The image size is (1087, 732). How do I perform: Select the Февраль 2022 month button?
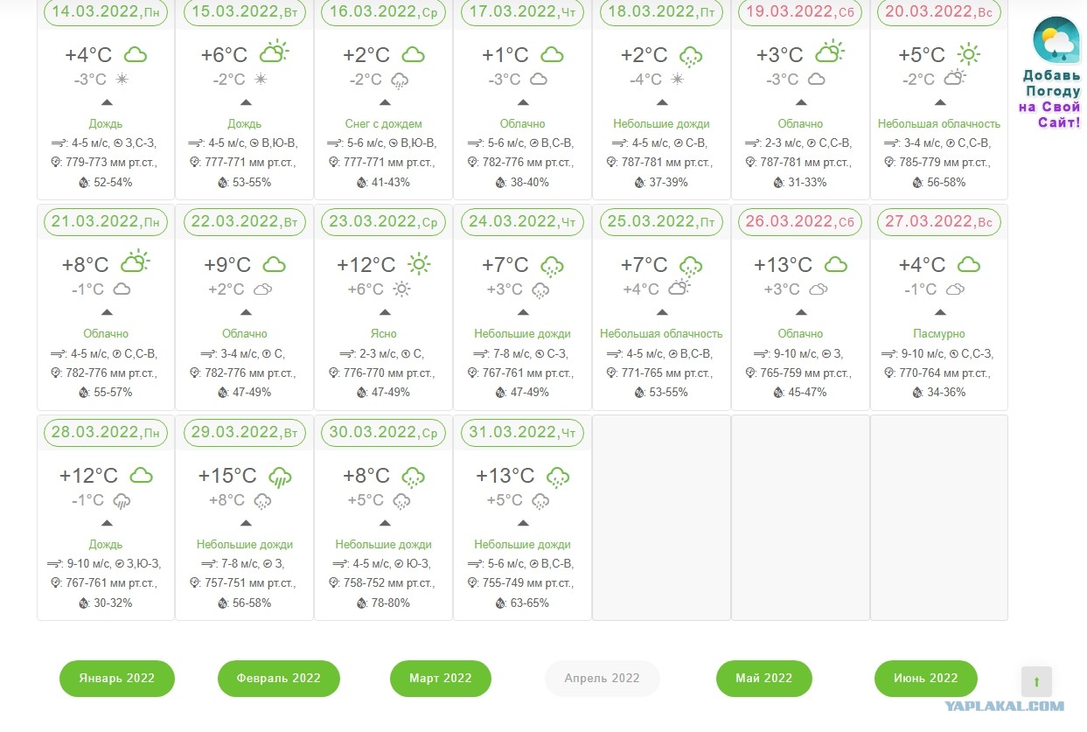click(x=279, y=679)
